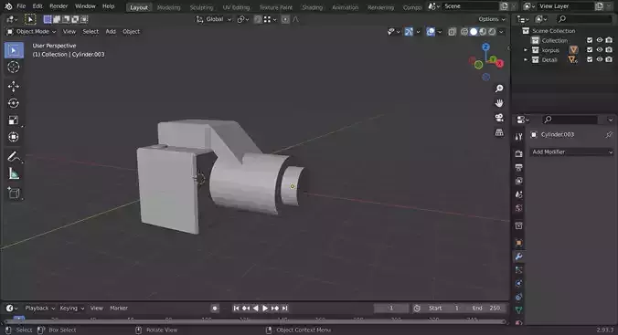Choose the Add Cube tool

(14, 193)
